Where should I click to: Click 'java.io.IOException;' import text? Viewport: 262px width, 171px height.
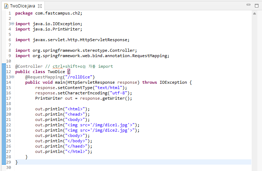pyautogui.click(x=58, y=24)
